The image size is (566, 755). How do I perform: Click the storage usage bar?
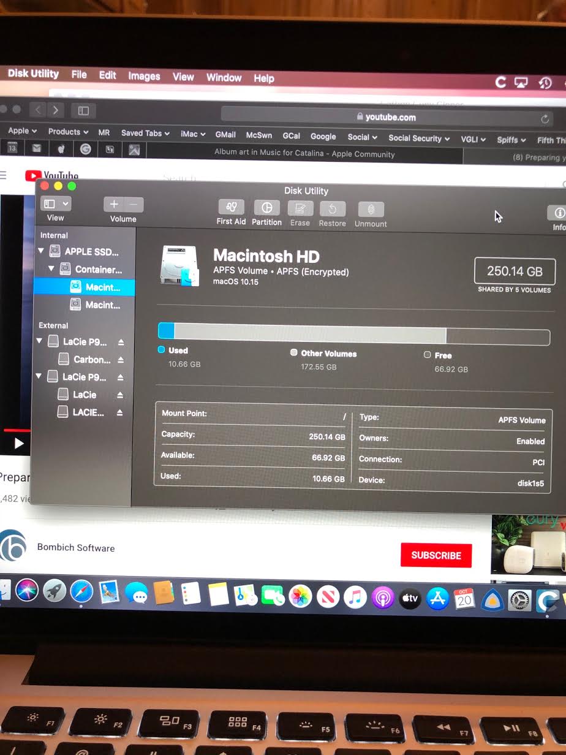pos(354,334)
